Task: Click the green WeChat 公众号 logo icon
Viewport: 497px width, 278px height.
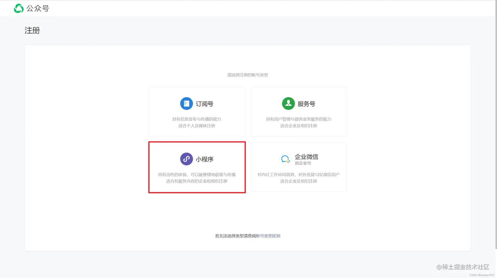Action: 19,9
